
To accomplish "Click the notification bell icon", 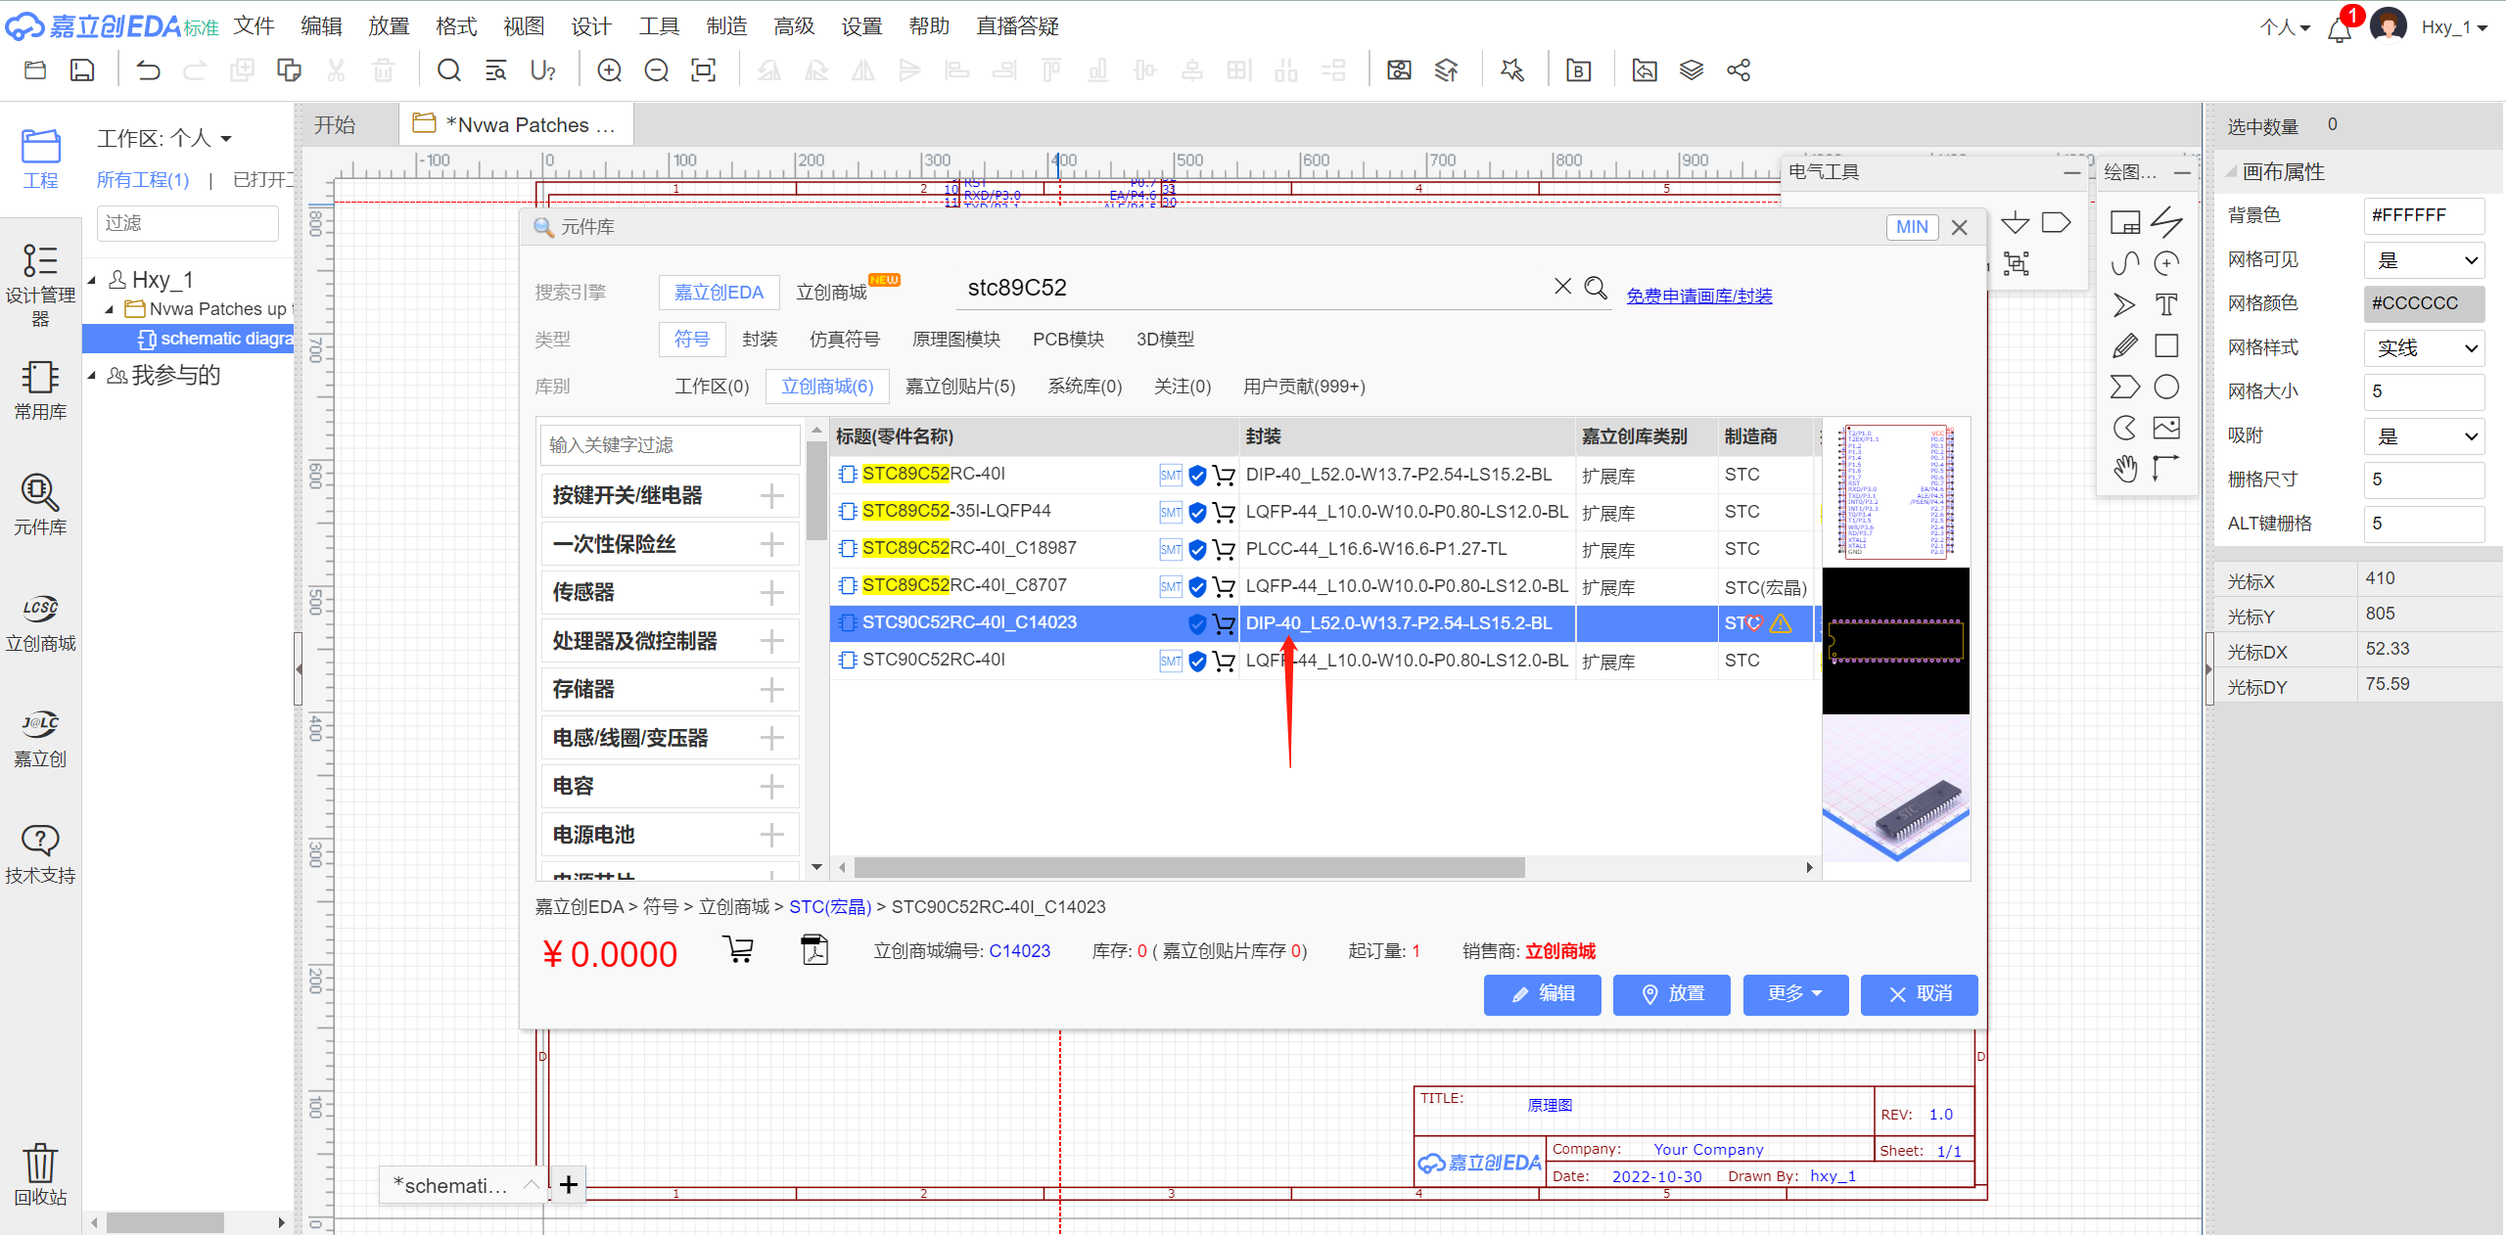I will click(2340, 29).
